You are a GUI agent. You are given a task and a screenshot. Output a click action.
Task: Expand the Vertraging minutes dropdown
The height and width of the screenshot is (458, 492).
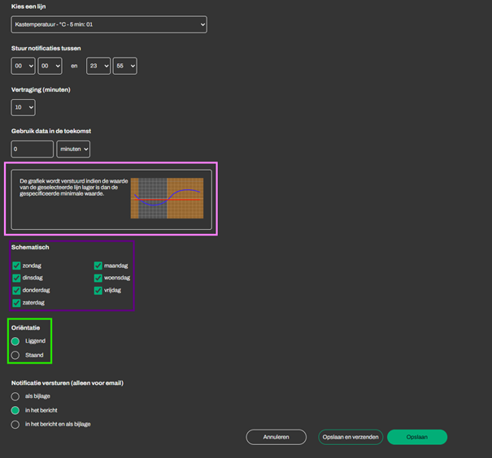(x=23, y=107)
